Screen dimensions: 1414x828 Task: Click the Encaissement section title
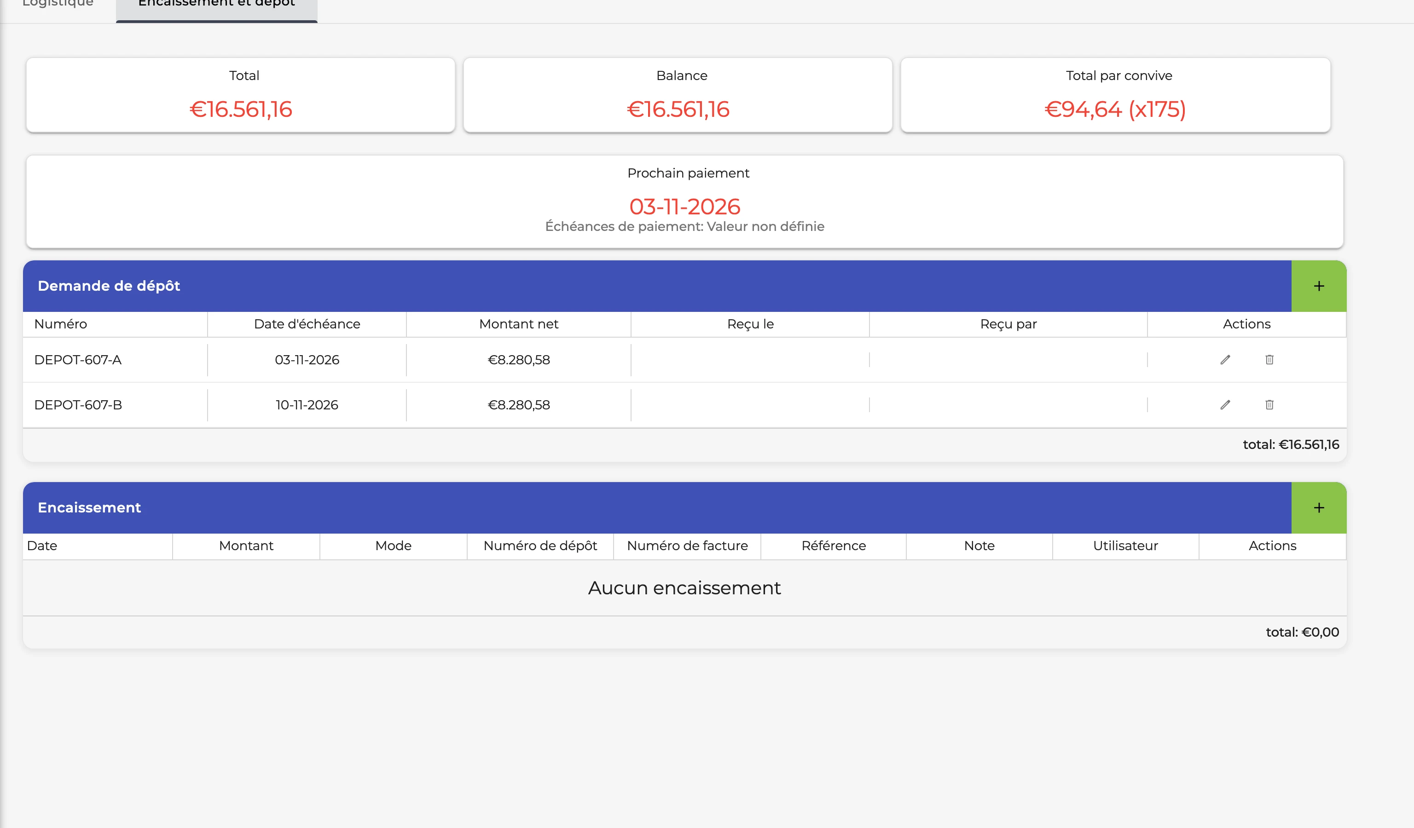pos(89,508)
